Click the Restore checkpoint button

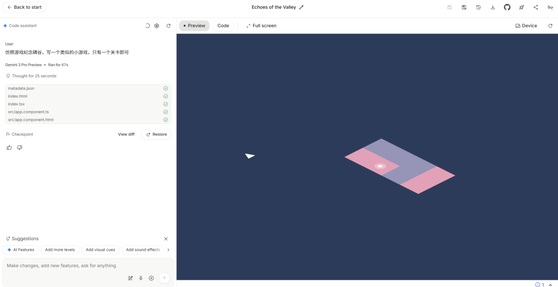pyautogui.click(x=156, y=134)
